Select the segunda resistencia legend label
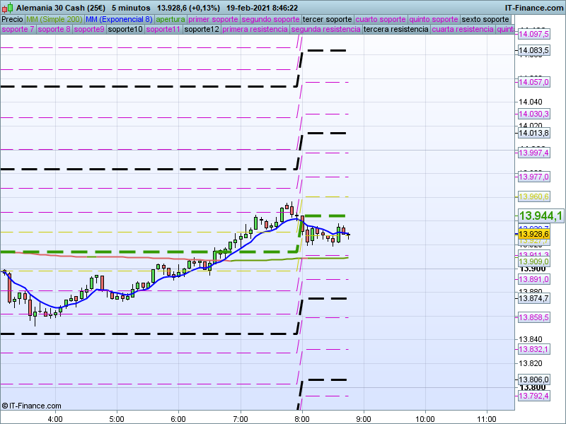Viewport: 566px width, 424px height. coord(326,29)
